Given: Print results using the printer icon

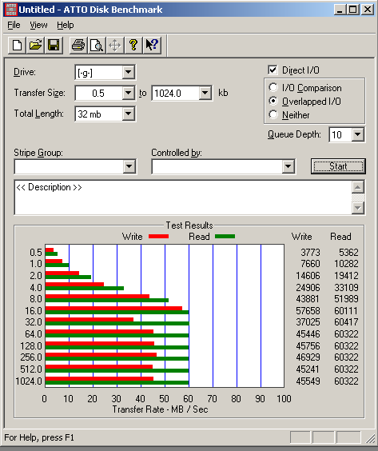Looking at the screenshot, I should click(78, 45).
